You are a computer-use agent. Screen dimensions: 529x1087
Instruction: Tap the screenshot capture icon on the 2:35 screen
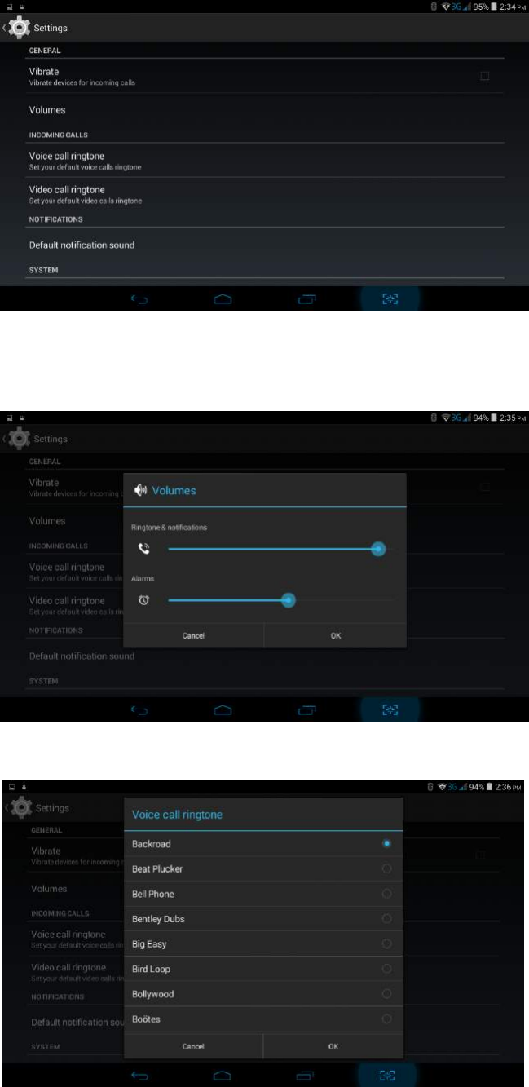point(390,710)
